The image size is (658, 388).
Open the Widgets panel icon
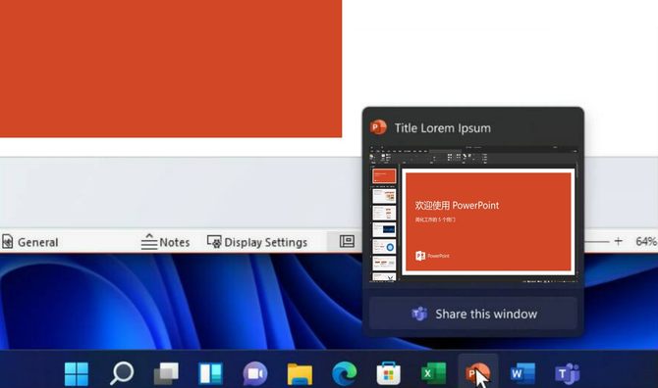(x=210, y=373)
